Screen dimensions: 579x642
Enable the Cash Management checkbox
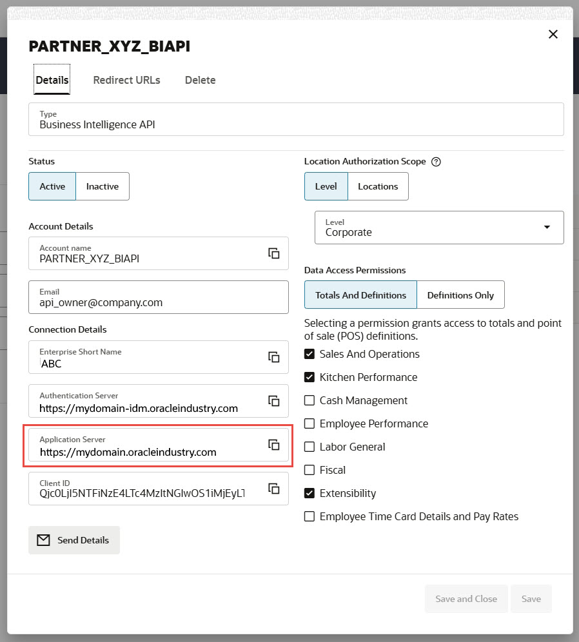[x=309, y=400]
